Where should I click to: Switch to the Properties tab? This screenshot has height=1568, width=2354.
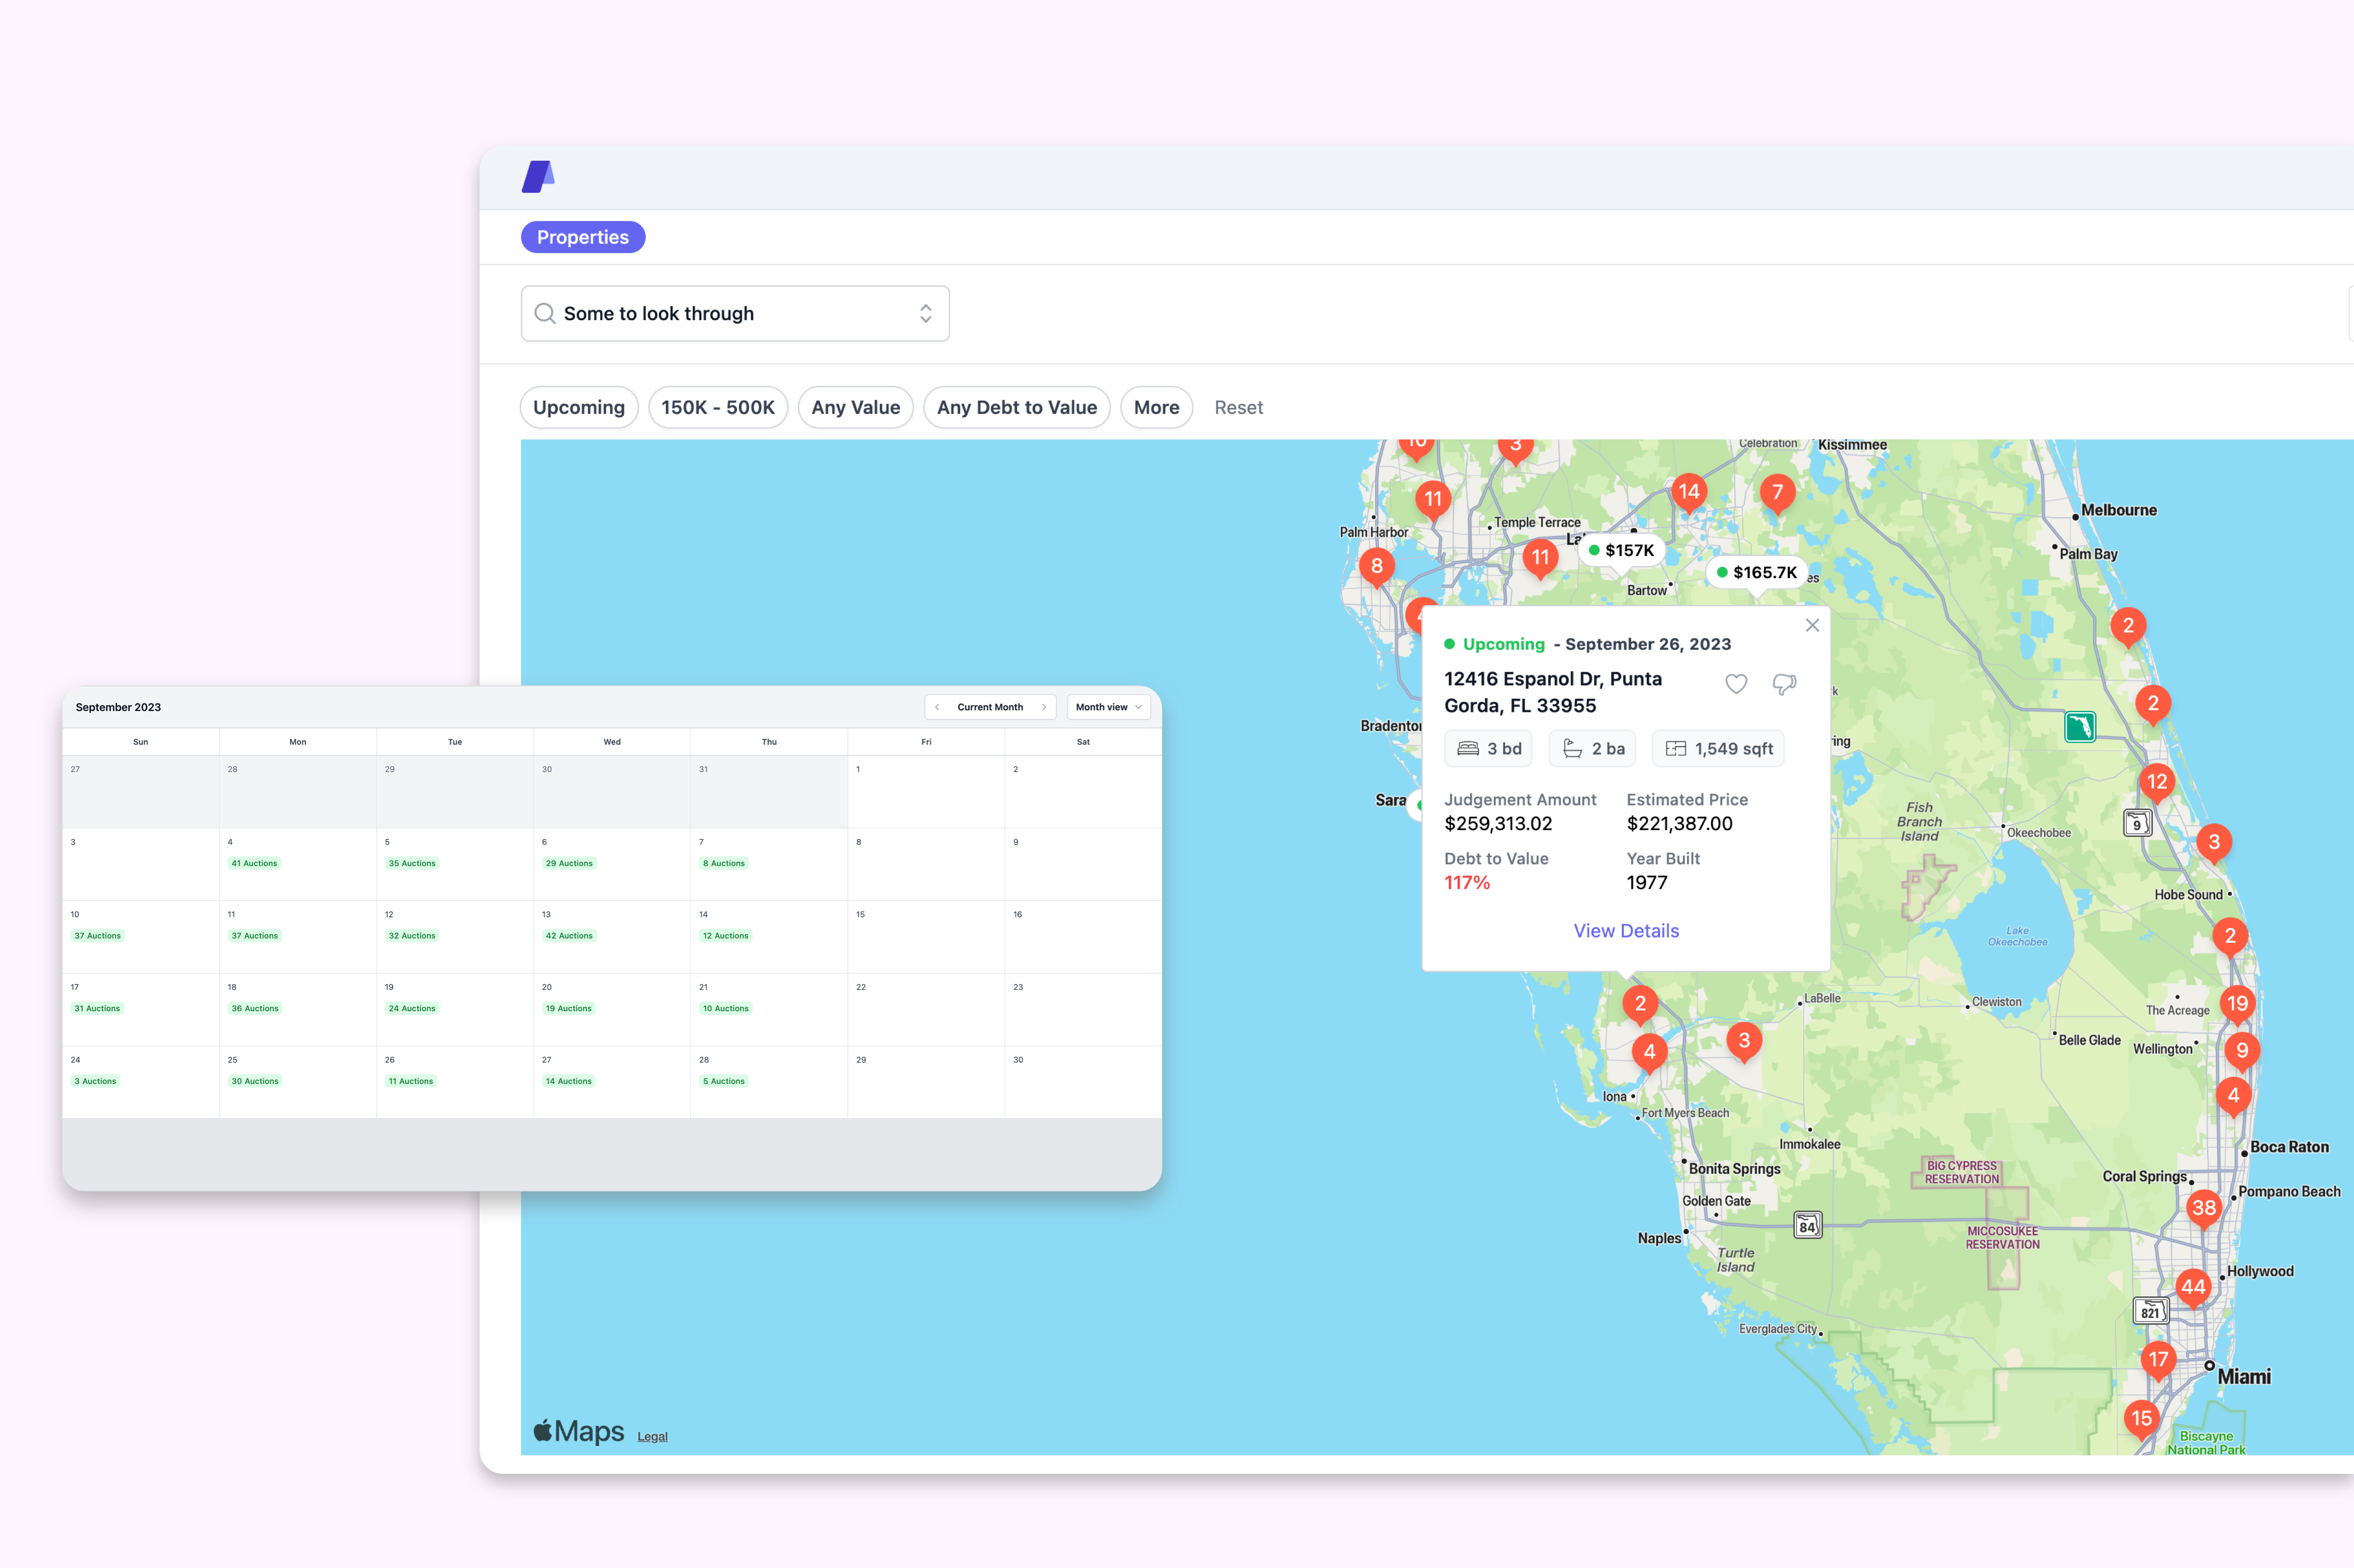click(x=583, y=237)
